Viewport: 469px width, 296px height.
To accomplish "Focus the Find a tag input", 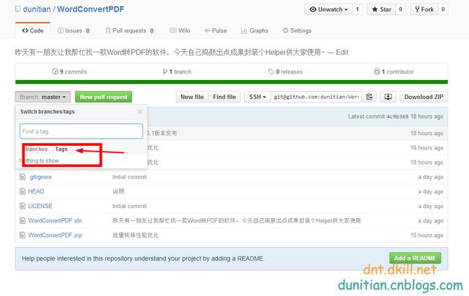I will (81, 131).
